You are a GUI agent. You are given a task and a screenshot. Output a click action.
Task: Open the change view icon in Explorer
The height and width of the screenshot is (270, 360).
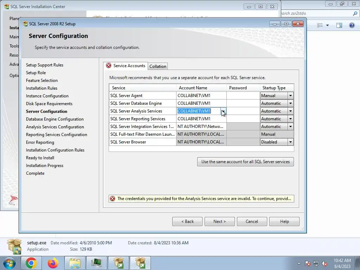pos(320,25)
